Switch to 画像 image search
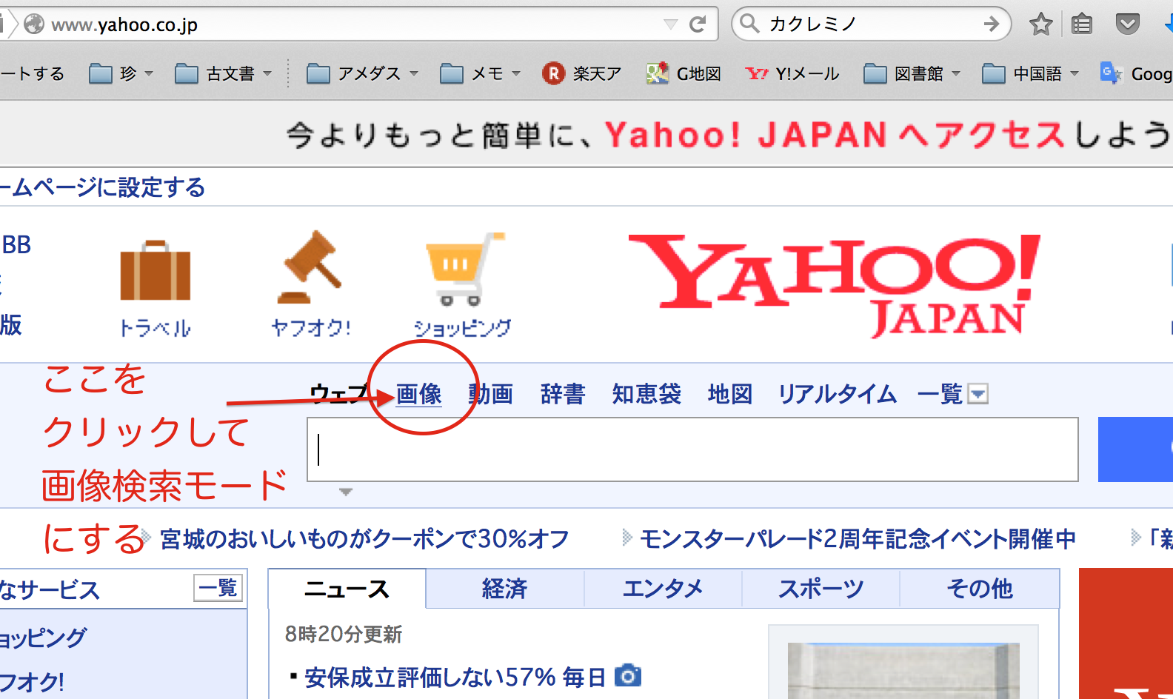 tap(419, 393)
